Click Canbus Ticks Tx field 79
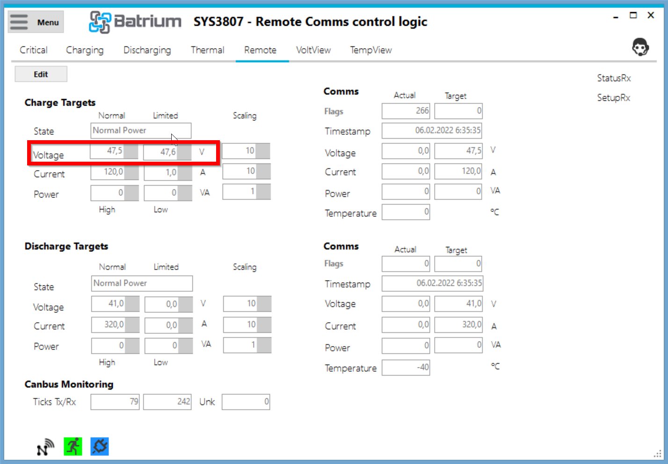 pyautogui.click(x=115, y=402)
